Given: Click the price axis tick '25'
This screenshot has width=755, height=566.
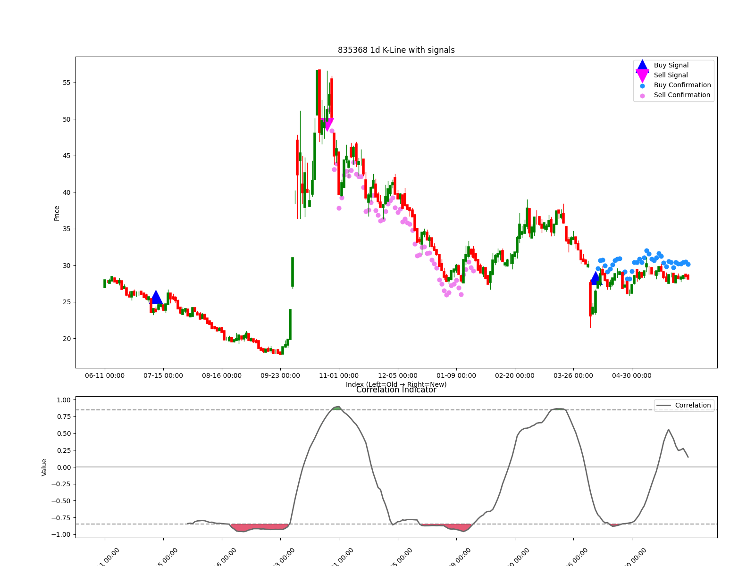Looking at the screenshot, I should [x=67, y=302].
